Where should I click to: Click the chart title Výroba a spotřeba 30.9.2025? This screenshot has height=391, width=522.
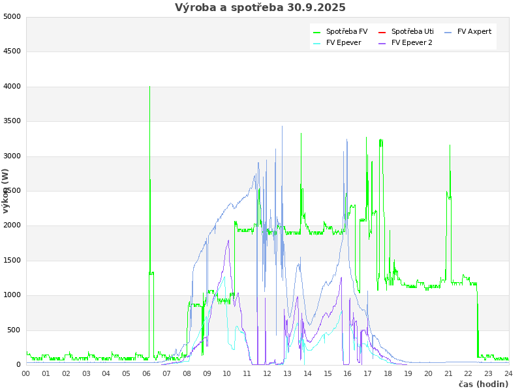pyautogui.click(x=260, y=8)
